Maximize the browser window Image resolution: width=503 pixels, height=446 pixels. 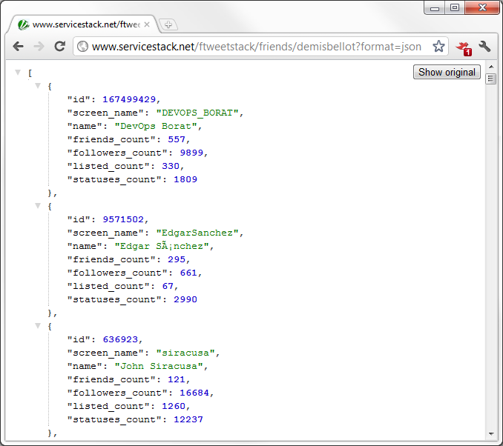pyautogui.click(x=455, y=7)
